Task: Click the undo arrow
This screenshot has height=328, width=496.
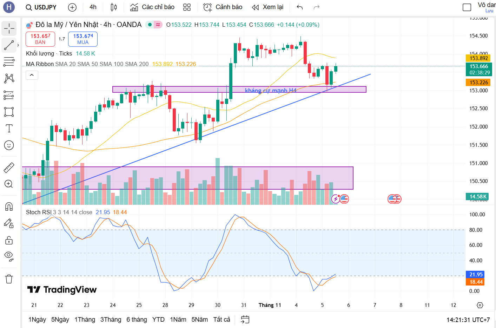Action: click(x=299, y=7)
